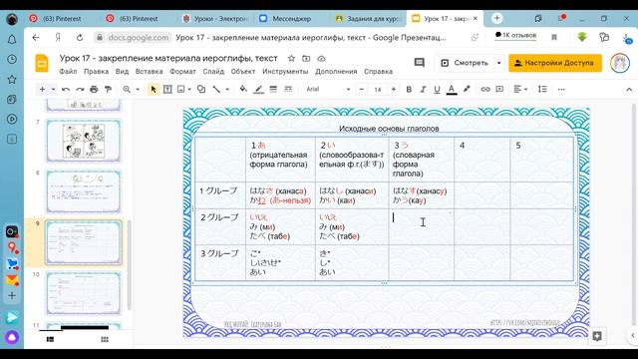Open the Arial font family dropdown

point(328,89)
